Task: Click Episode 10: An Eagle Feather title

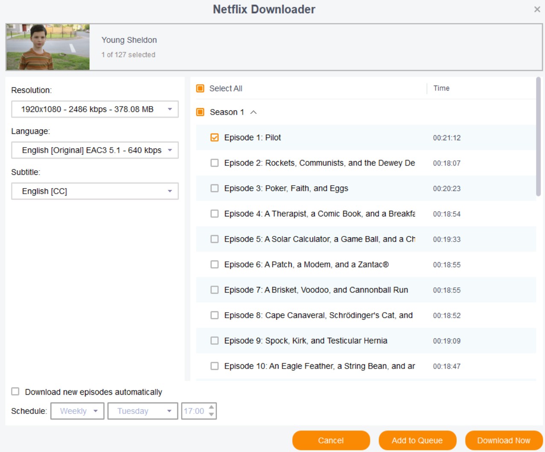Action: pyautogui.click(x=319, y=366)
